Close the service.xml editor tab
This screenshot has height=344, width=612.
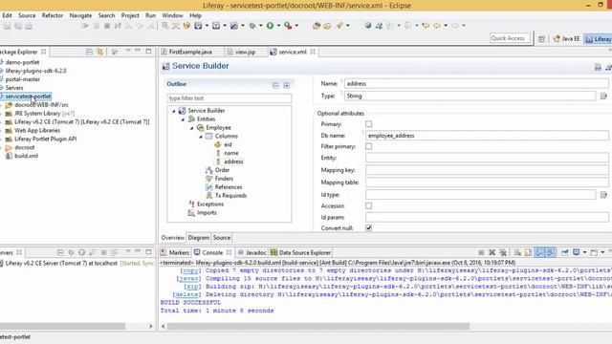coord(313,52)
